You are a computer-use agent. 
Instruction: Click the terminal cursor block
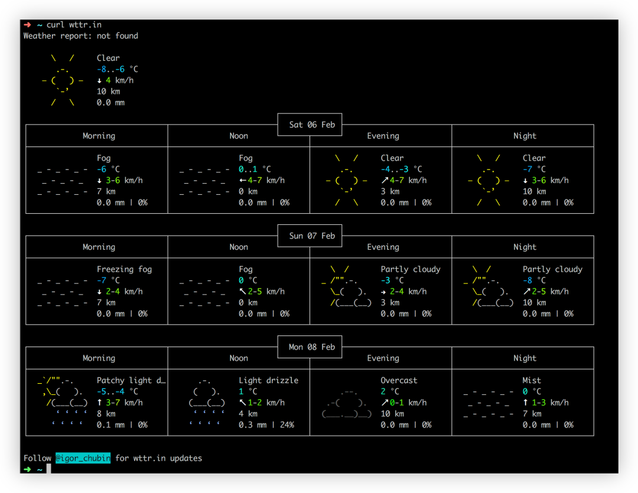[49, 469]
